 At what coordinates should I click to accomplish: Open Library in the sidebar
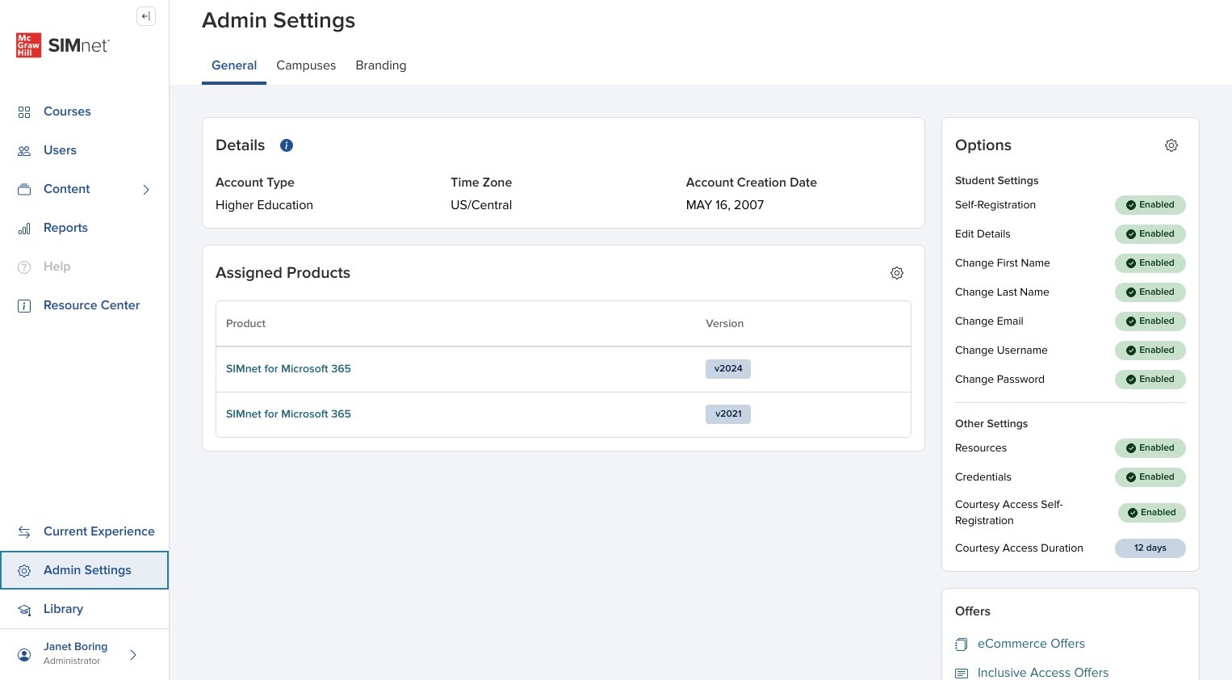[63, 609]
